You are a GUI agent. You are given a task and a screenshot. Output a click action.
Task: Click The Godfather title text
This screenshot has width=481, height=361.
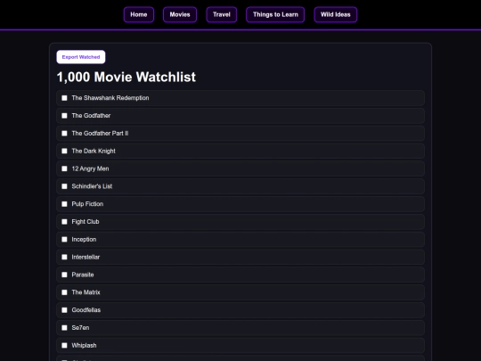[x=91, y=116]
